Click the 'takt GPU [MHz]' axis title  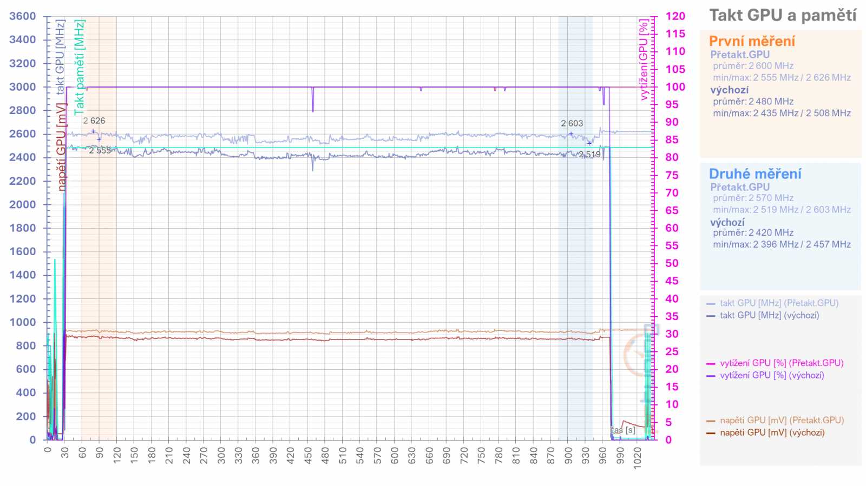pos(60,57)
